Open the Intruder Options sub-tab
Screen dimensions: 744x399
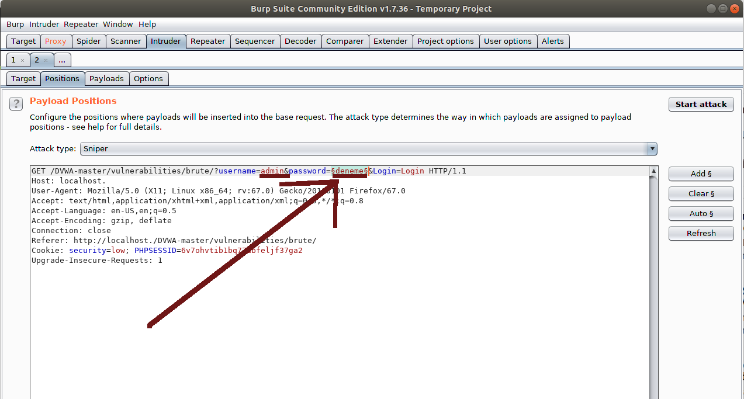(x=148, y=78)
